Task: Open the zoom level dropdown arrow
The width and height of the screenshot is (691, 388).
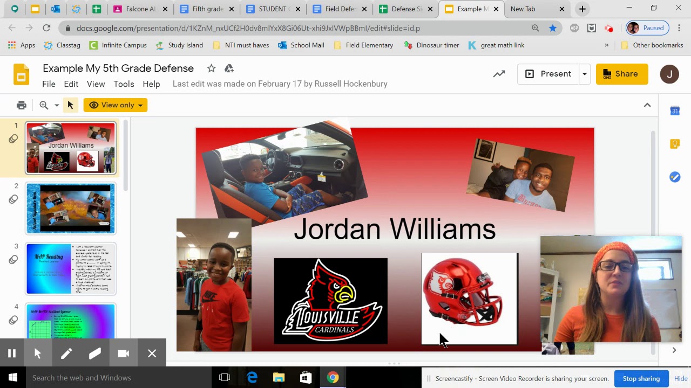Action: pyautogui.click(x=56, y=105)
